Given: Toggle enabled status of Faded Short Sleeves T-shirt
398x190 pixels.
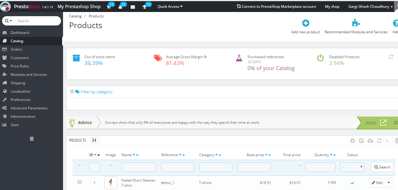Looking at the screenshot, I should click(352, 183).
